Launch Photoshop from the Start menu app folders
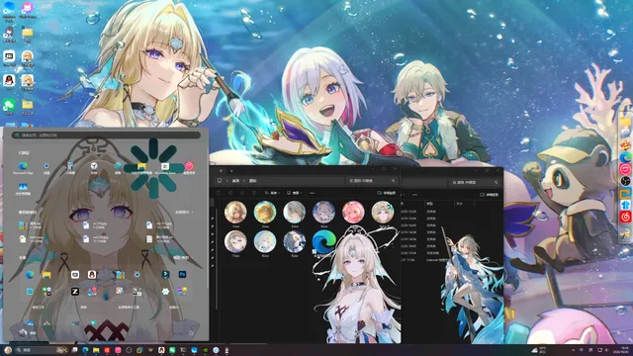Image resolution: width=633 pixels, height=356 pixels. [182, 275]
